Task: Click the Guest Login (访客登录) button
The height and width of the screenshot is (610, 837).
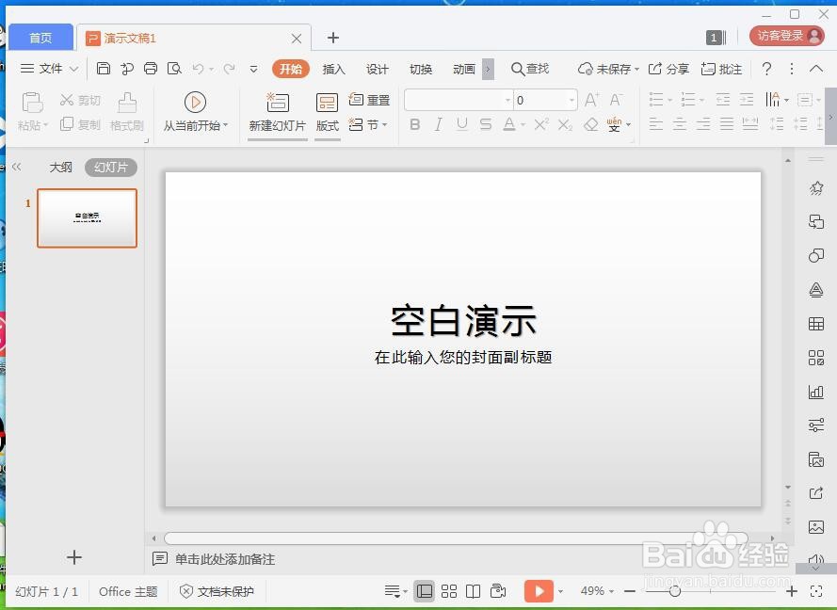Action: pyautogui.click(x=787, y=36)
